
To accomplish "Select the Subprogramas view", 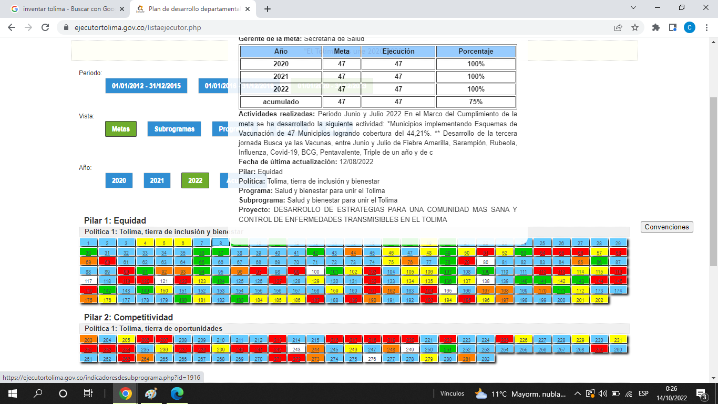I will tap(174, 129).
